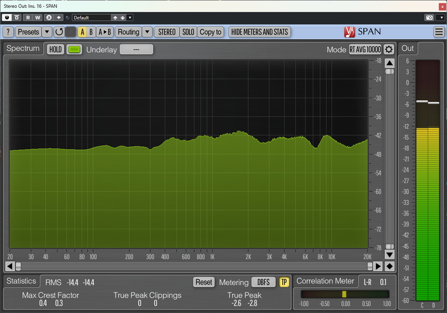The image size is (447, 313).
Task: Click the left arrow icon in host toolbar
Action: click(x=59, y=17)
